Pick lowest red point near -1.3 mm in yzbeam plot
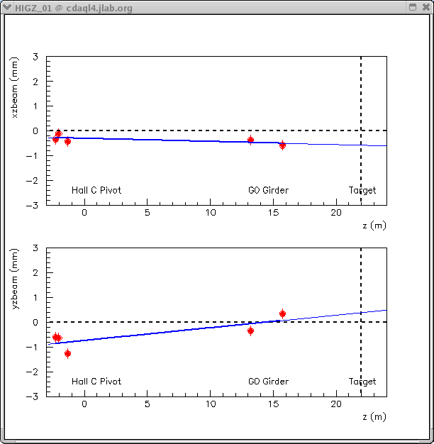Viewport: 434px width, 444px height. (x=67, y=353)
